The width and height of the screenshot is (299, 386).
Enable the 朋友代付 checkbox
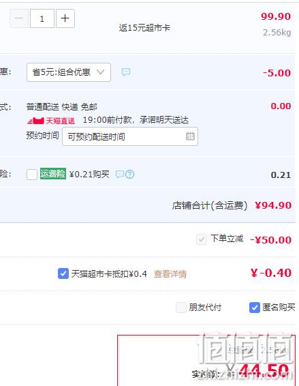(x=181, y=308)
